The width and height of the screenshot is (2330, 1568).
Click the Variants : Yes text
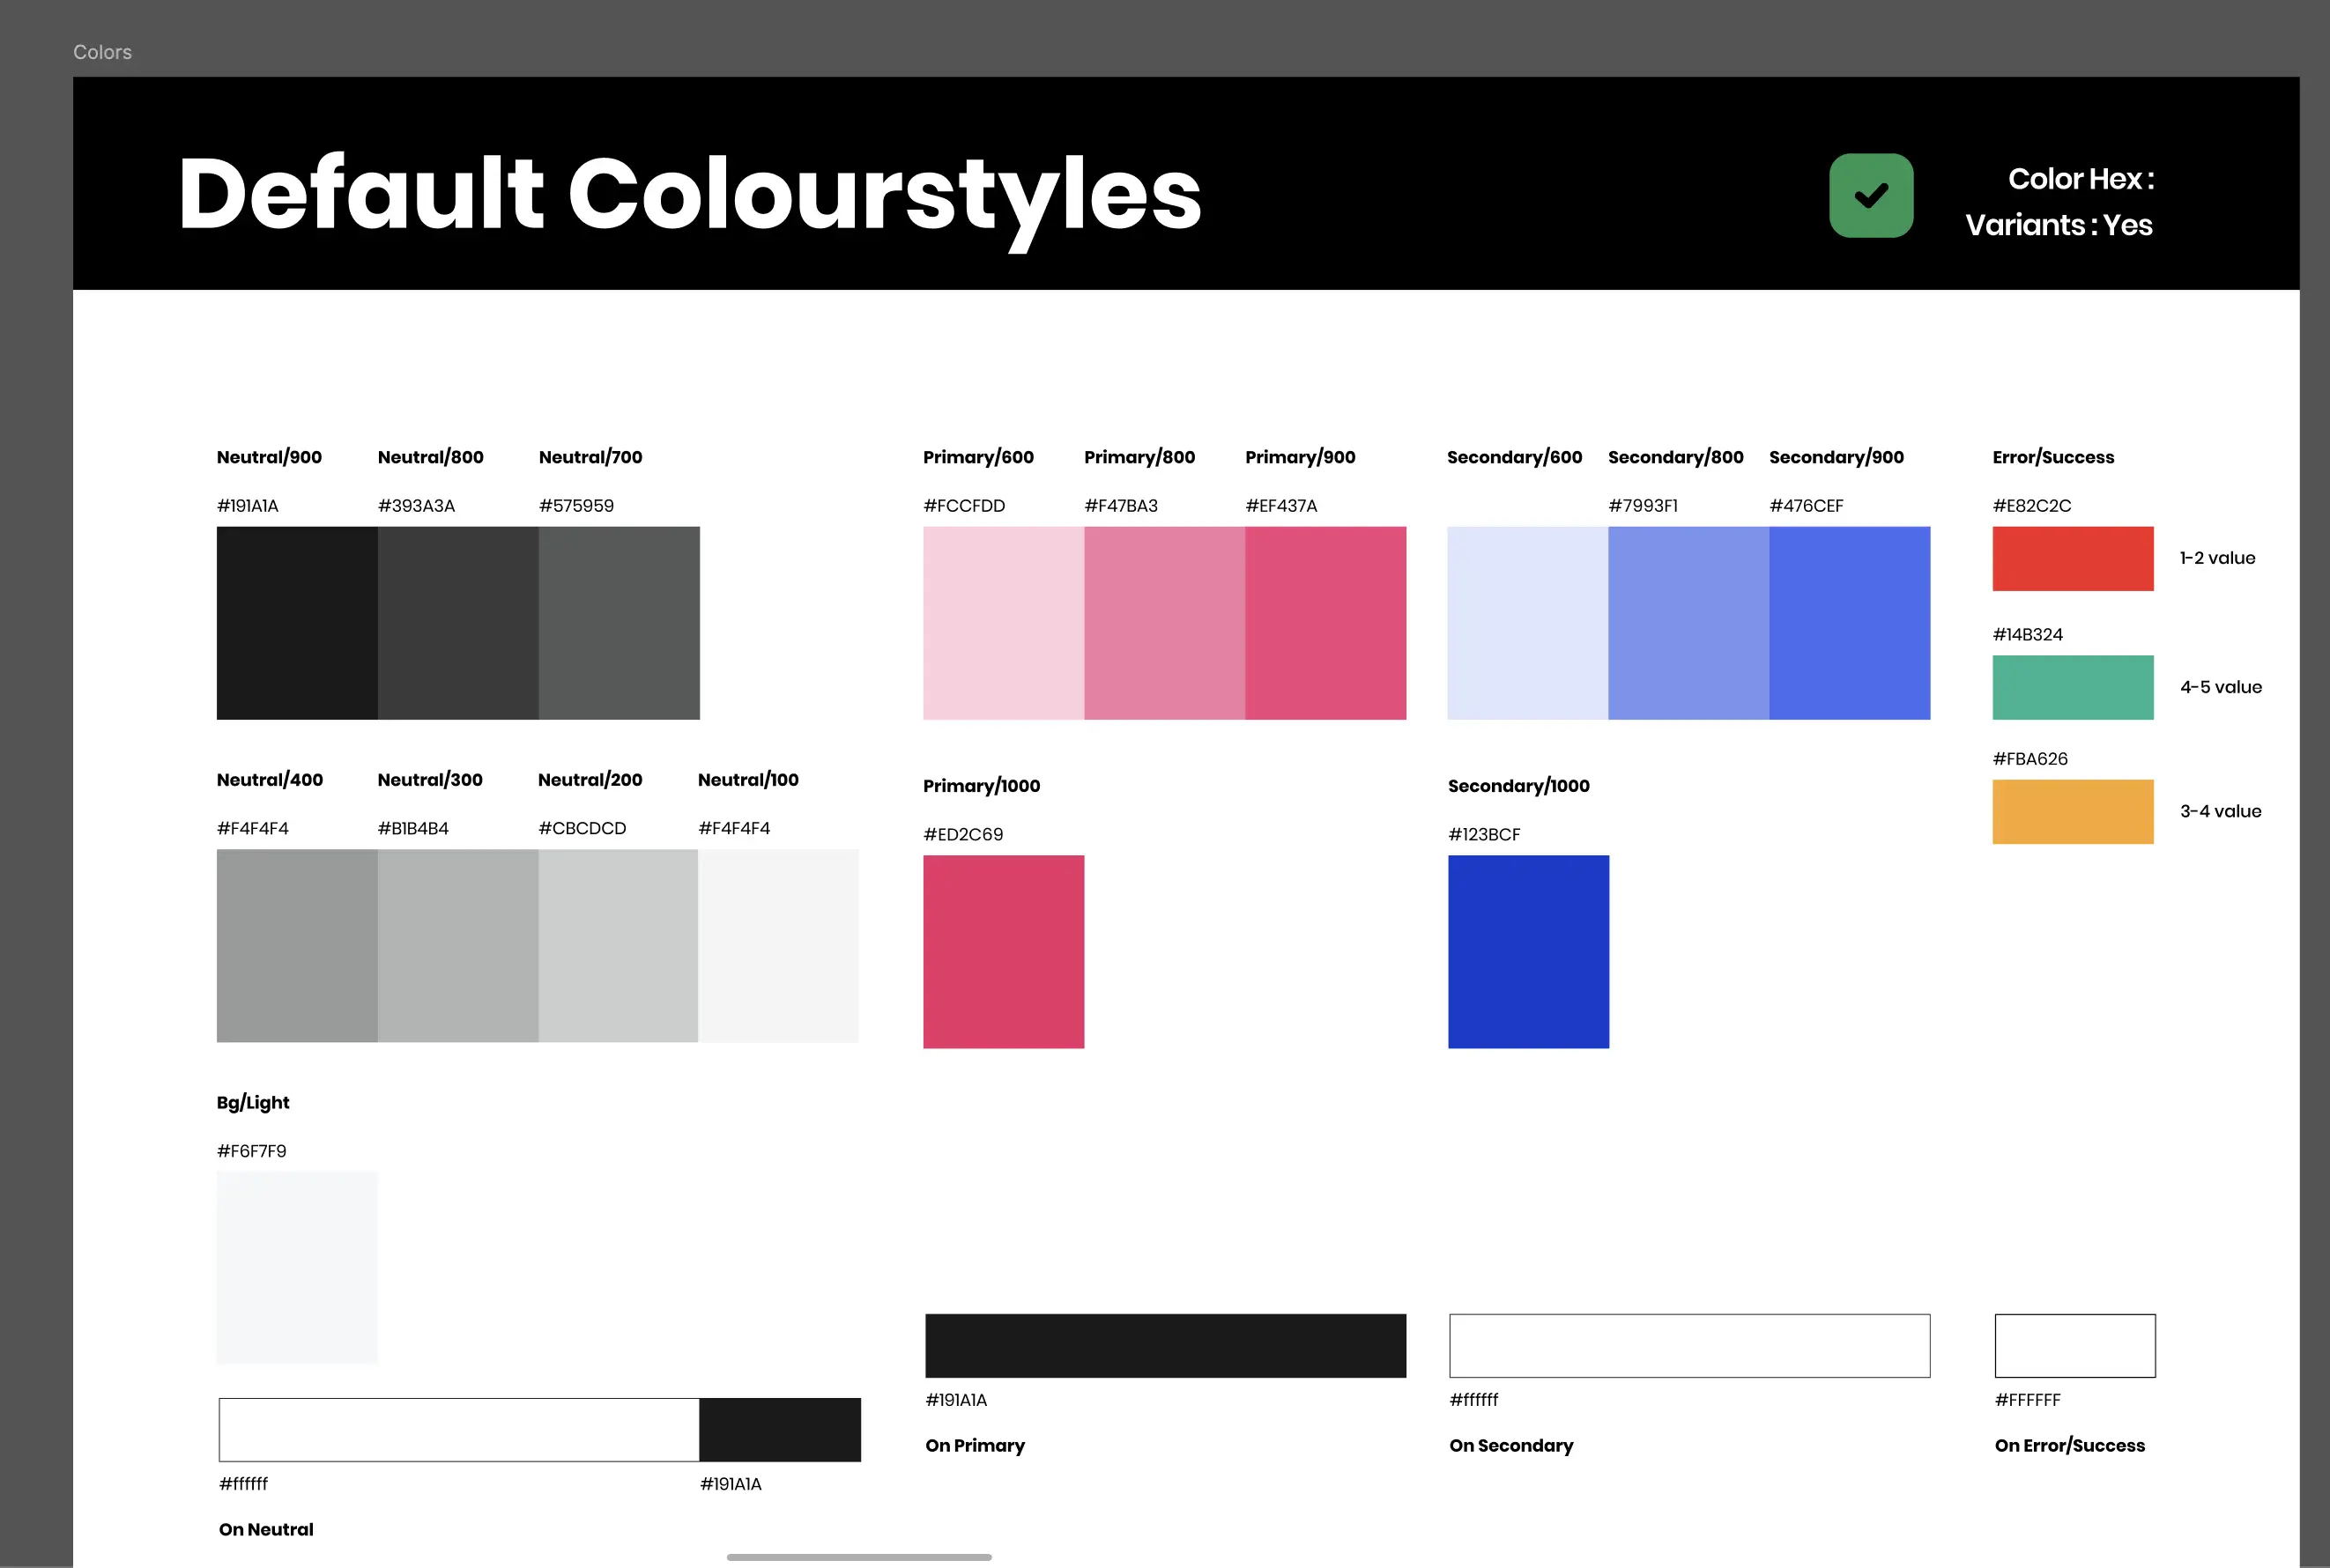pyautogui.click(x=2059, y=225)
